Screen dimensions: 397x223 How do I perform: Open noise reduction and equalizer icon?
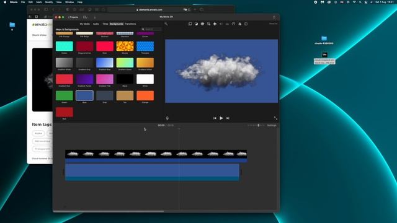(x=227, y=24)
